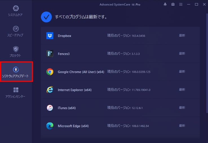The width and height of the screenshot is (208, 143).
Task: Select Microsoft Edge (x64) name
Action: point(73,126)
